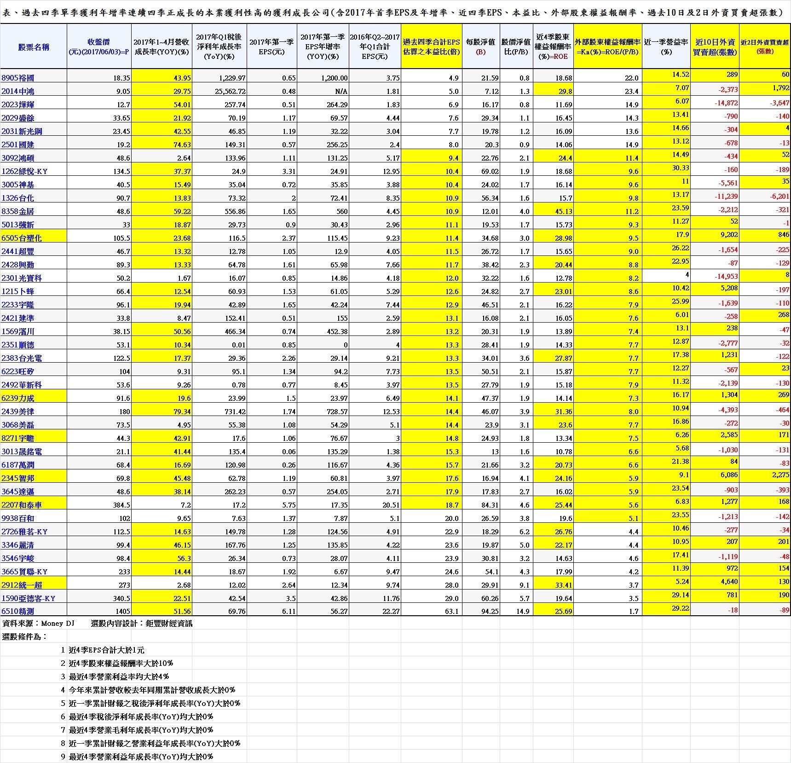Select stock name 3005神基

[17, 185]
